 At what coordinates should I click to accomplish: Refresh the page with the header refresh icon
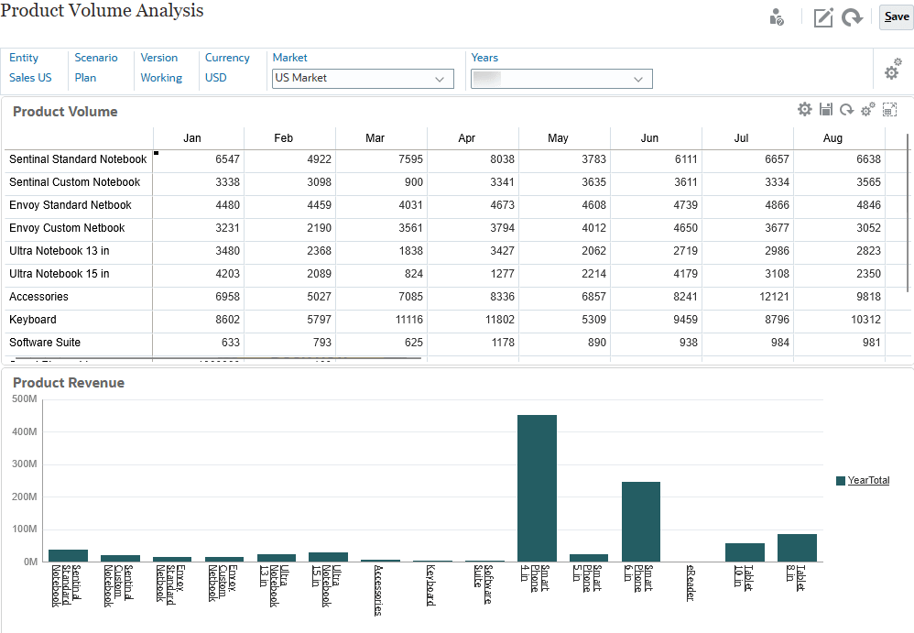852,17
